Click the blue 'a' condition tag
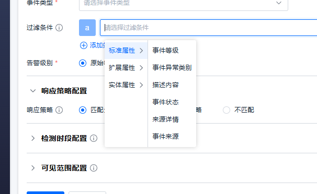This screenshot has height=194, width=317. click(87, 28)
